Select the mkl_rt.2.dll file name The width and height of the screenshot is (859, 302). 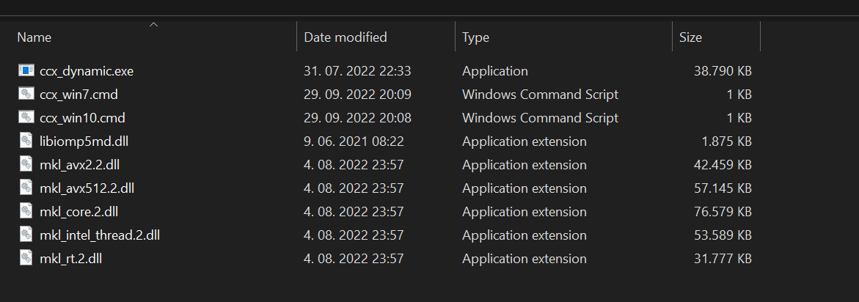(70, 259)
